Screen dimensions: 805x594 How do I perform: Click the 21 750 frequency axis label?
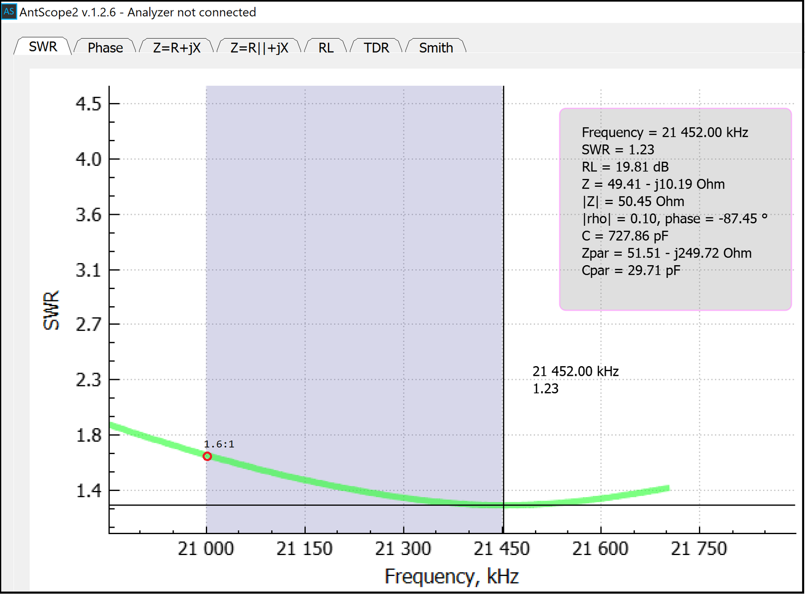(x=699, y=548)
